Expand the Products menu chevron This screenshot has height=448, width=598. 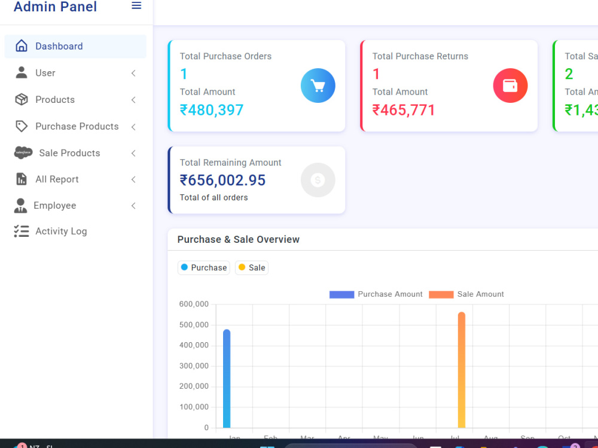133,100
